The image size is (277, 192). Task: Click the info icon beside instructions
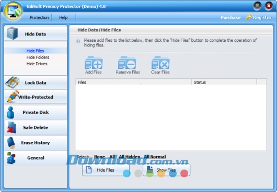click(78, 41)
